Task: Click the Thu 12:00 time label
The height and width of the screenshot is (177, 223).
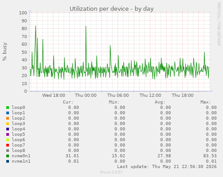Action: [x=150, y=95]
